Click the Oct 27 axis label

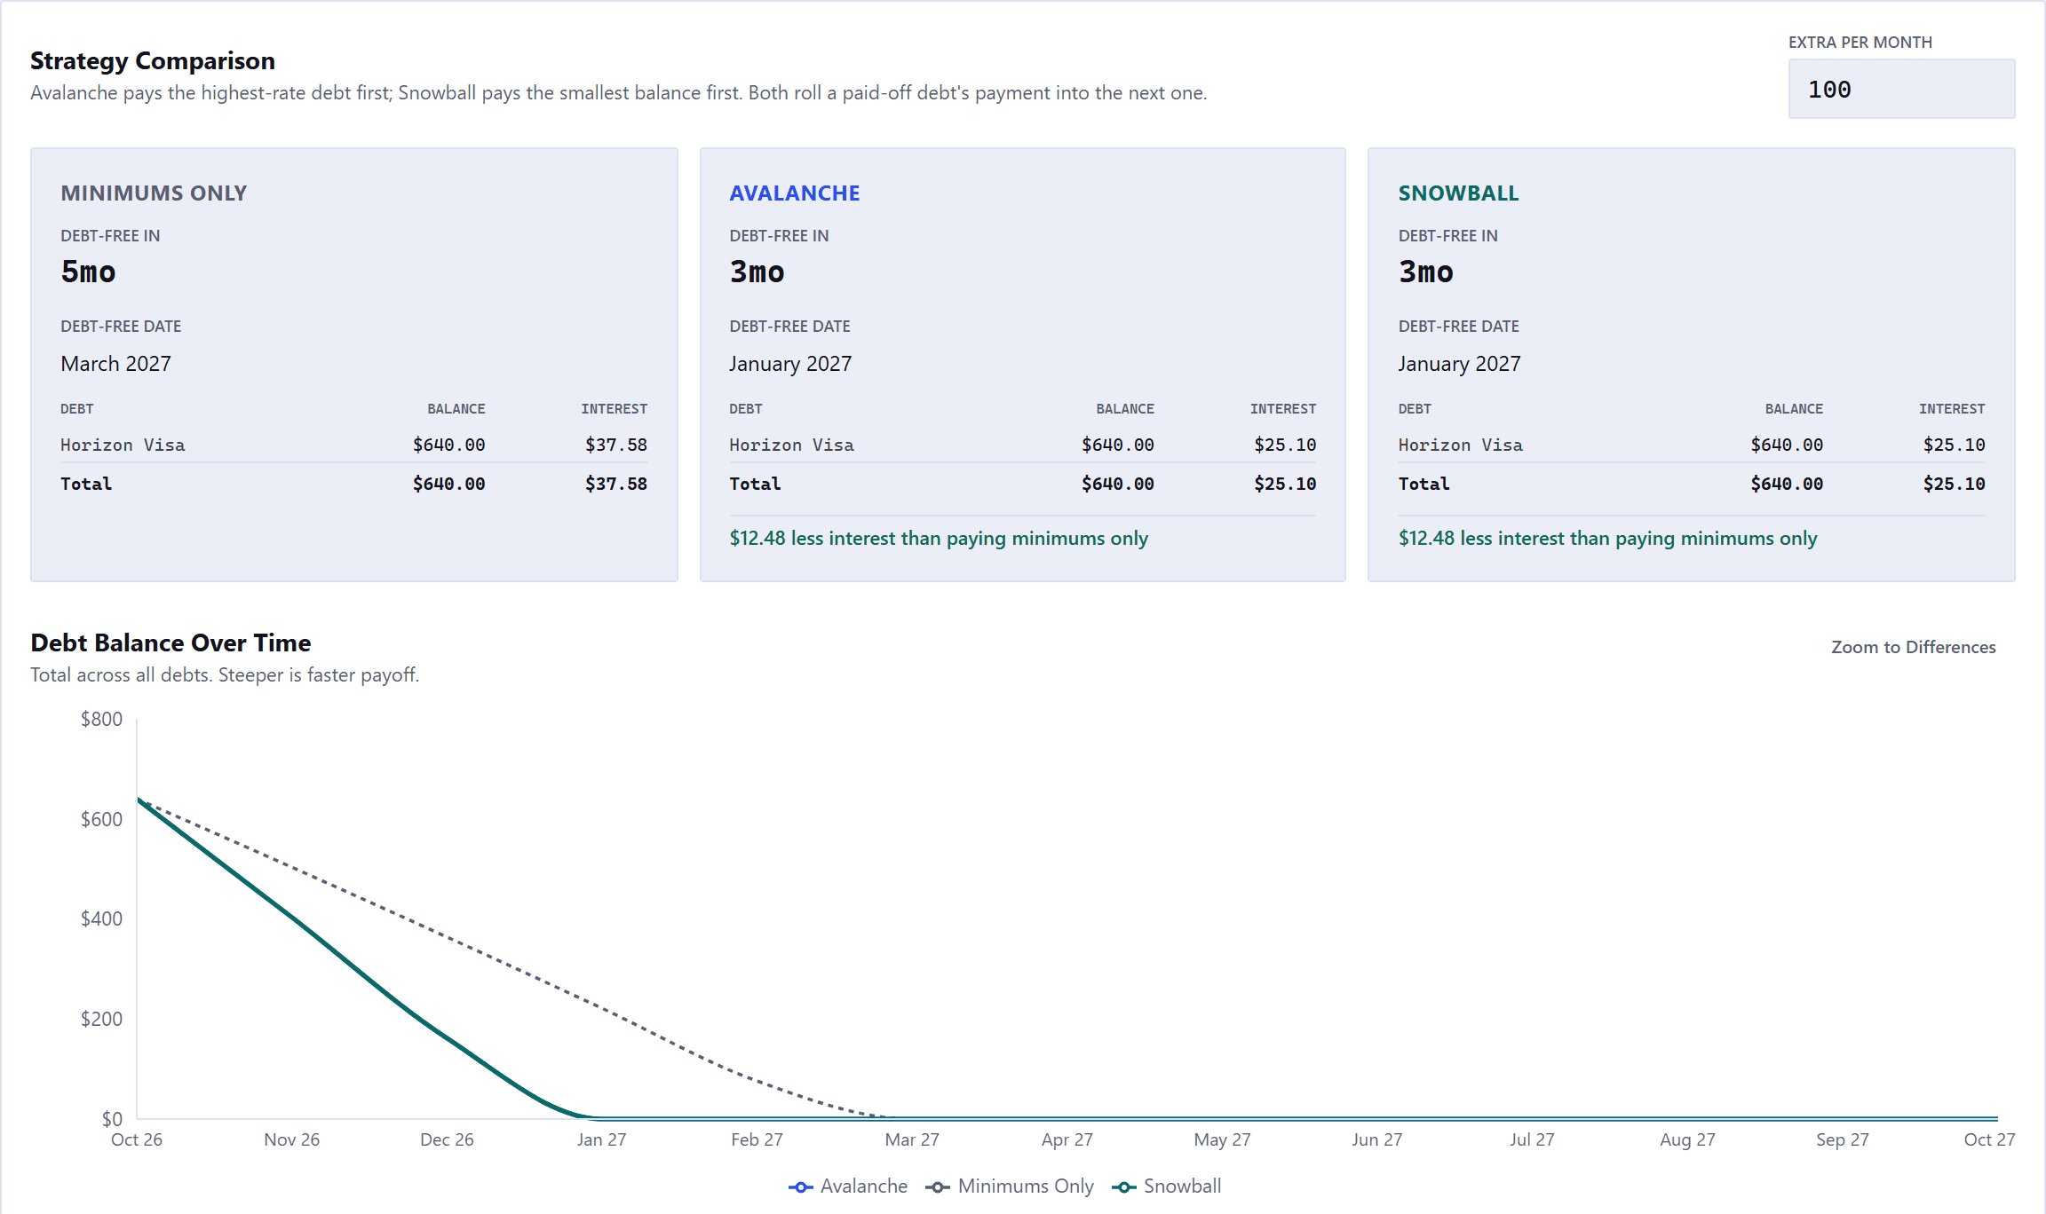(x=1989, y=1139)
